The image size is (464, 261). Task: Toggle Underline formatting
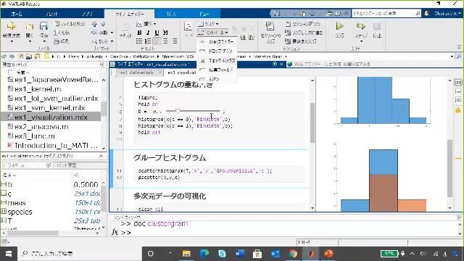157,33
